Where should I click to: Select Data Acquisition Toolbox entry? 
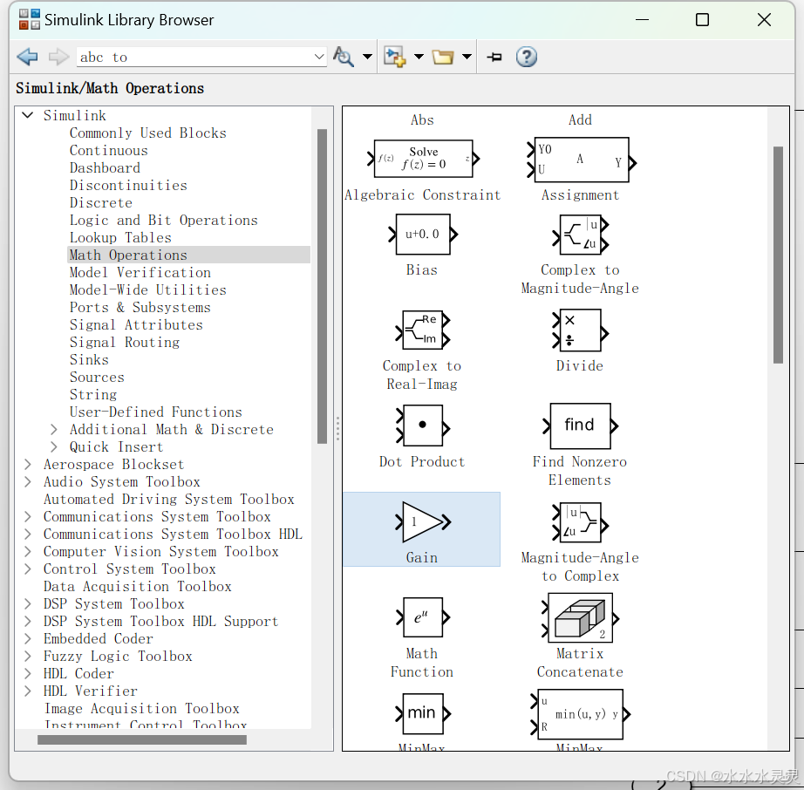click(138, 587)
